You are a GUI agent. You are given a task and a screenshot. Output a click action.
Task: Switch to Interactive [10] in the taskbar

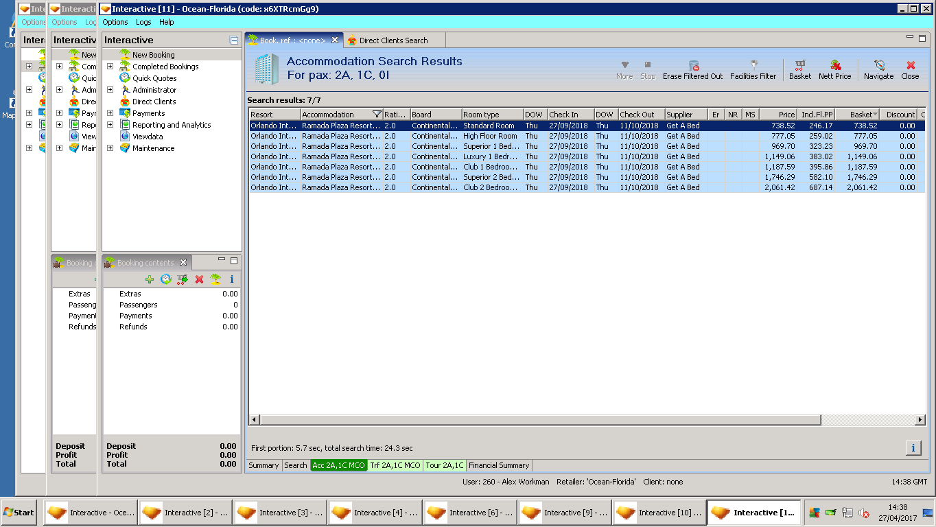[x=659, y=513]
